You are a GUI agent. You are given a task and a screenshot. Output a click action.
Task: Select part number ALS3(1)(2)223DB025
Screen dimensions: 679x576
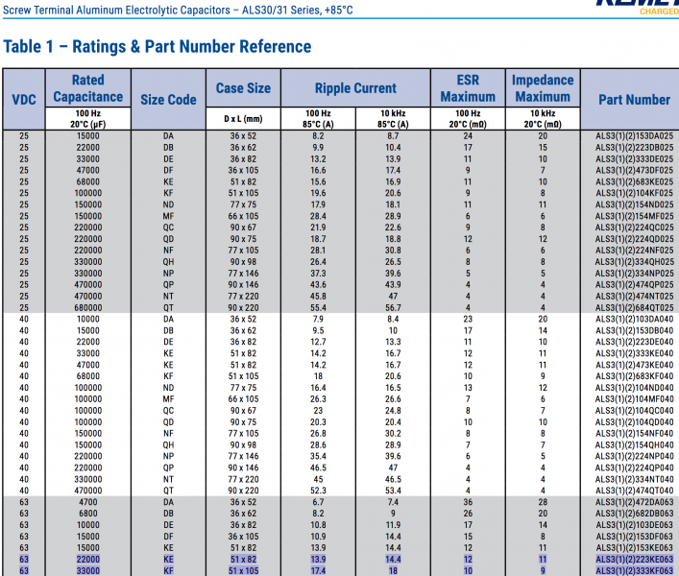[635, 148]
